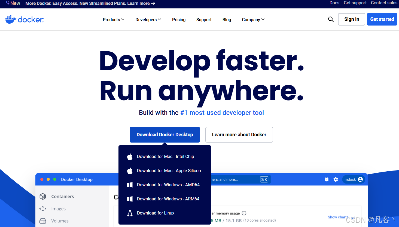
Task: Select Images label in Docker Desktop sidebar
Action: tap(58, 209)
